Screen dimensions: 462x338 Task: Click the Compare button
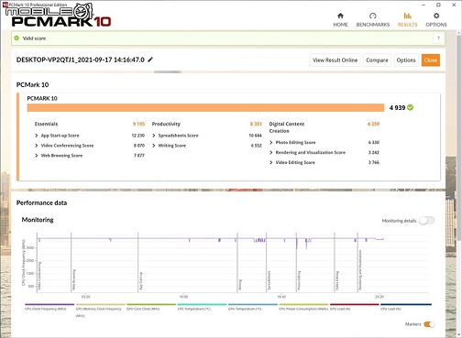pos(377,60)
